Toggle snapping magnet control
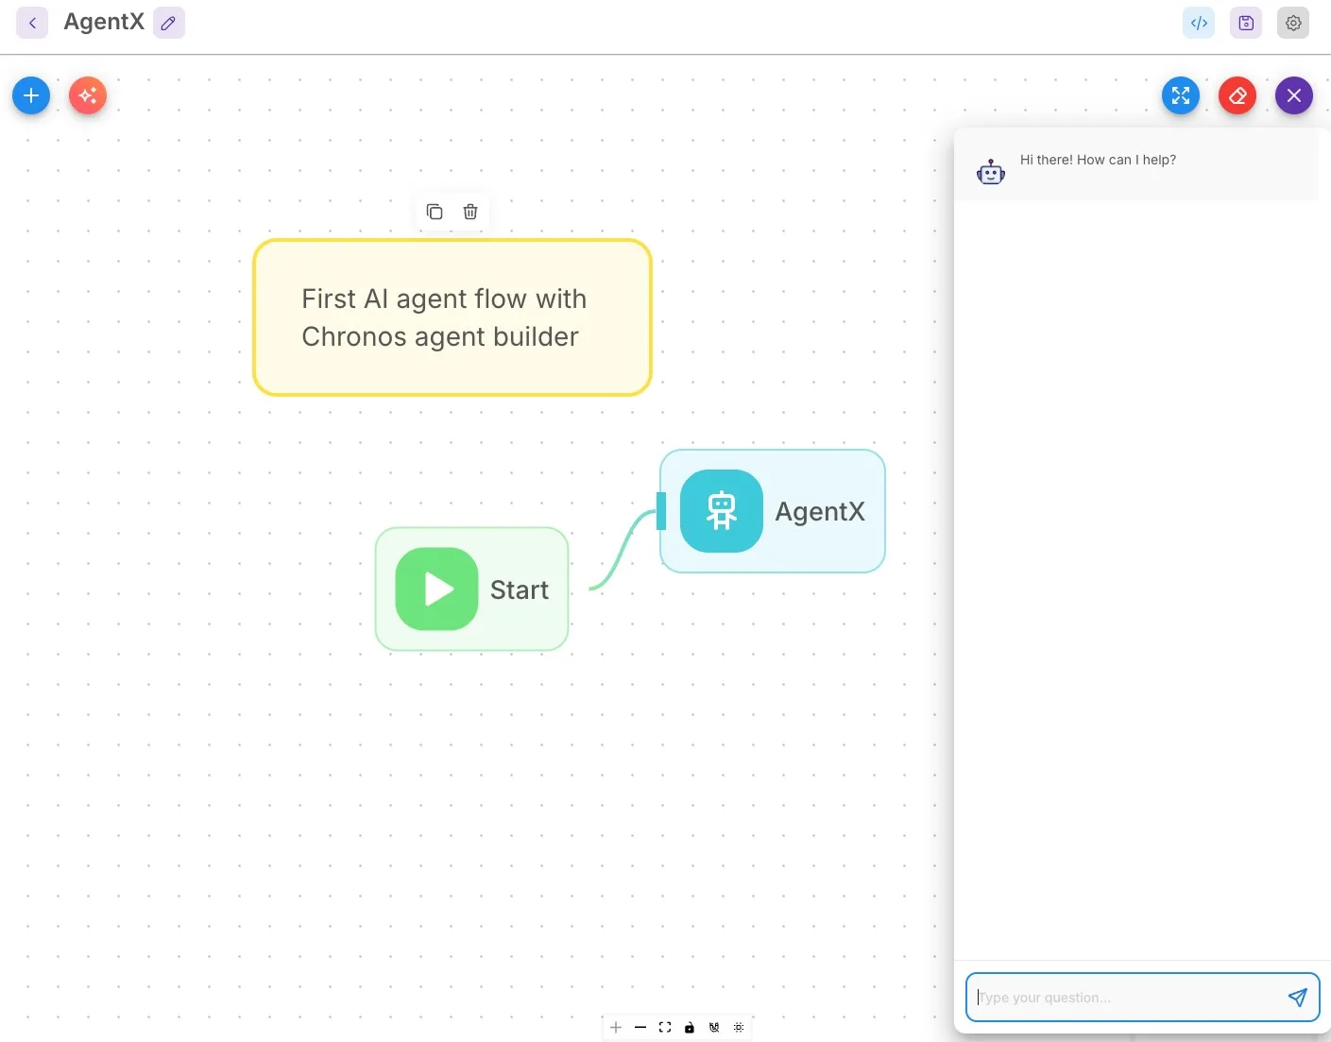Image resolution: width=1331 pixels, height=1042 pixels. 714,1027
